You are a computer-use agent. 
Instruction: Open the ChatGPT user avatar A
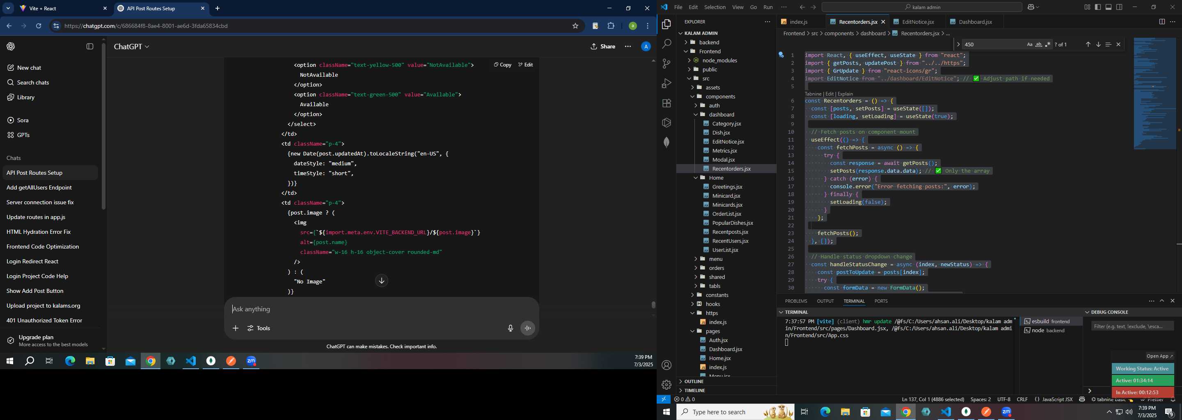(x=646, y=46)
